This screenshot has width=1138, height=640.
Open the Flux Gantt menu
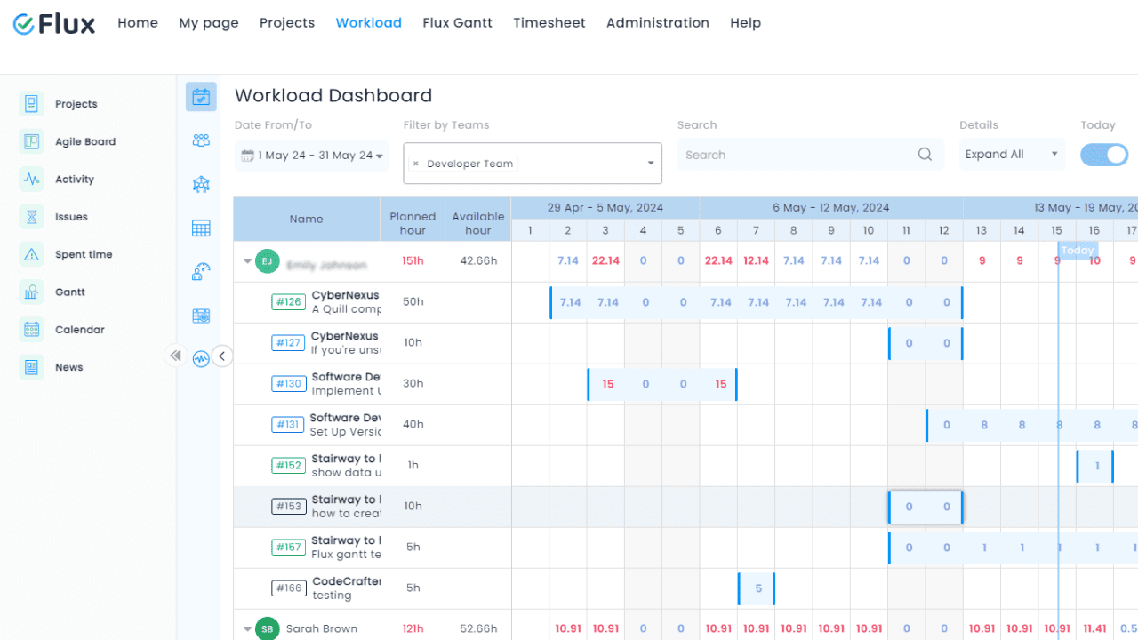click(457, 23)
